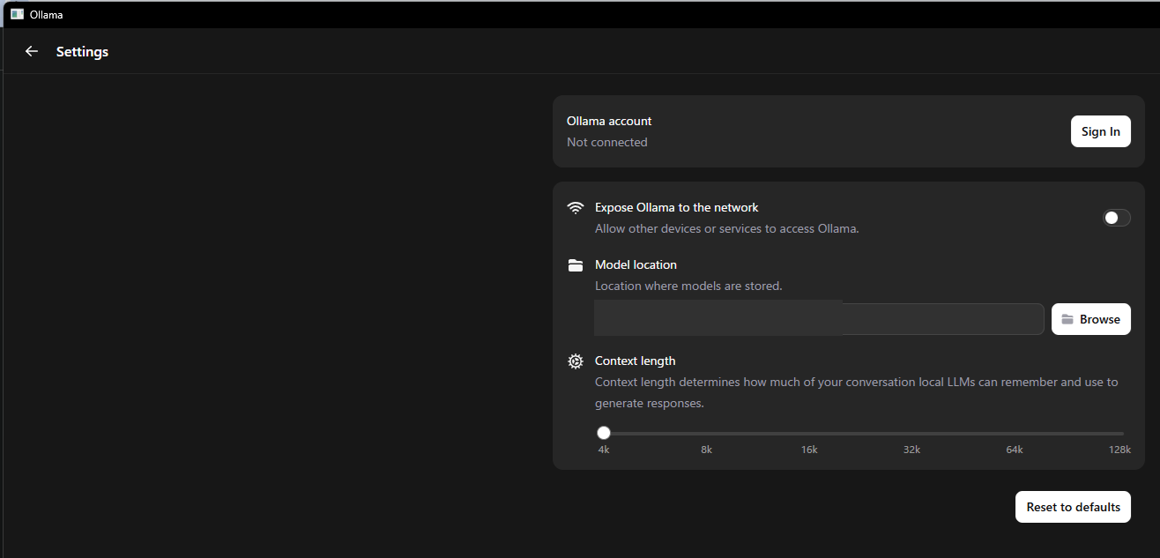Screen dimensions: 1160x558
Task: Set context length to 64k
Action: click(x=1015, y=434)
